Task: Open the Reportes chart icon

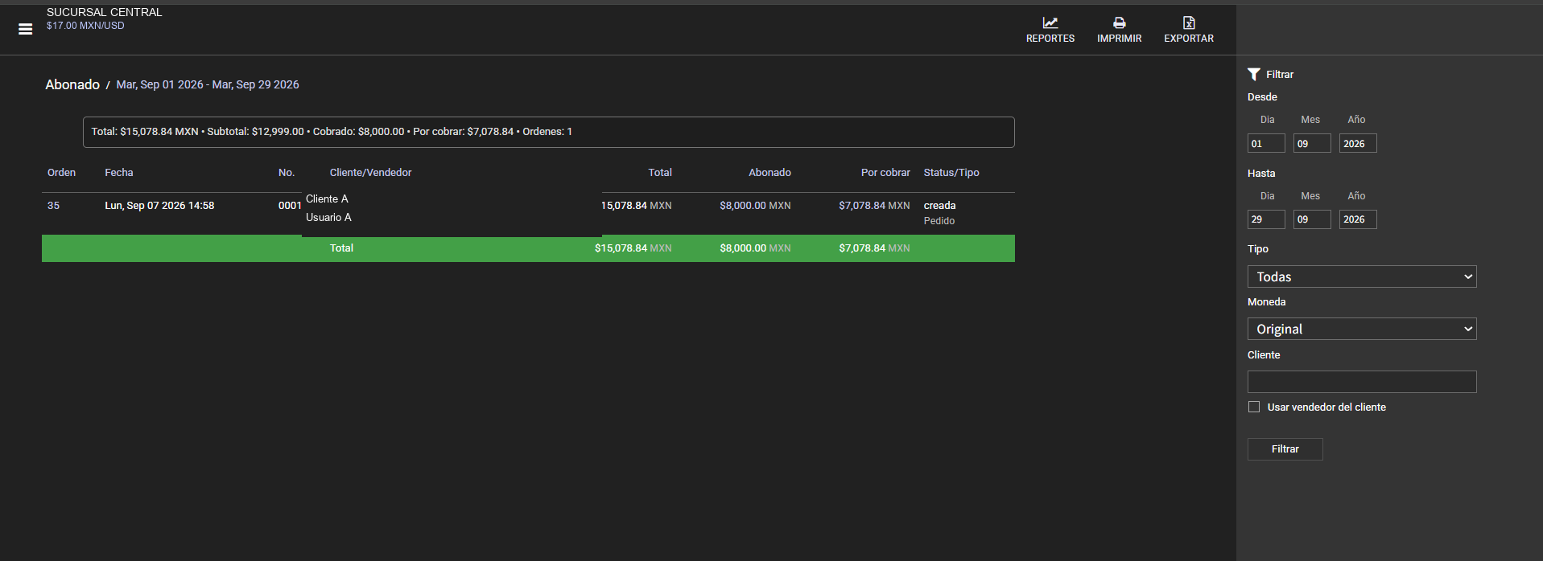Action: pos(1050,23)
